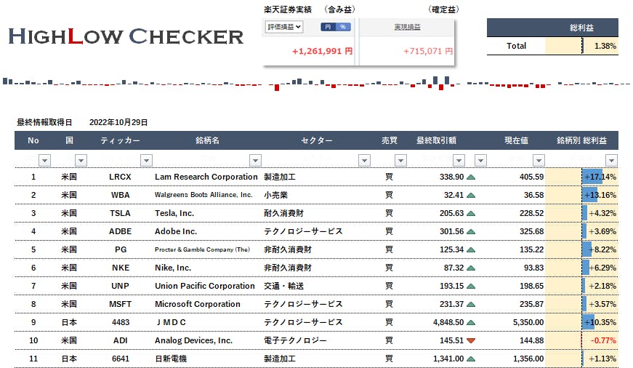Select the 売買 column header
633x368 pixels.
point(390,140)
